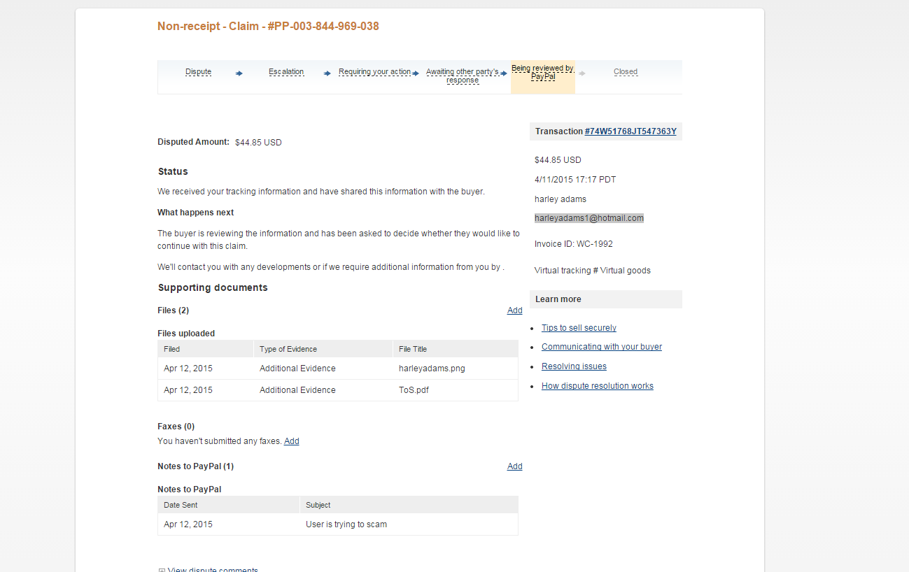Click the arrow after Escalation step
The height and width of the screenshot is (572, 909).
tap(327, 73)
